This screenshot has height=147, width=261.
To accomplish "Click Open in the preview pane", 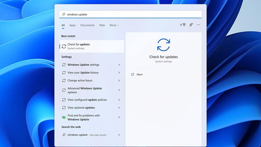I will 140,74.
